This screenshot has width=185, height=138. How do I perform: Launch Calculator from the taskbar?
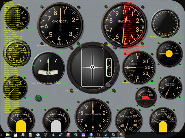click(x=15, y=135)
